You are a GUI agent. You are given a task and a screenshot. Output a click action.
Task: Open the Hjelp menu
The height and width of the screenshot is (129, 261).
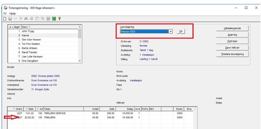coord(12,13)
